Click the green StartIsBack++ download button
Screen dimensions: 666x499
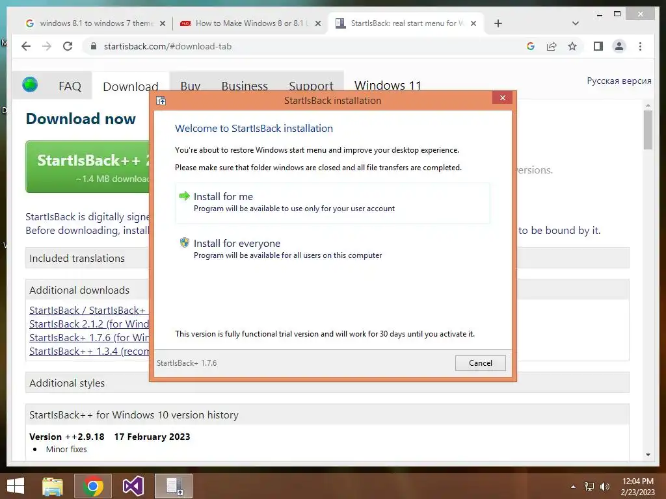tap(88, 167)
